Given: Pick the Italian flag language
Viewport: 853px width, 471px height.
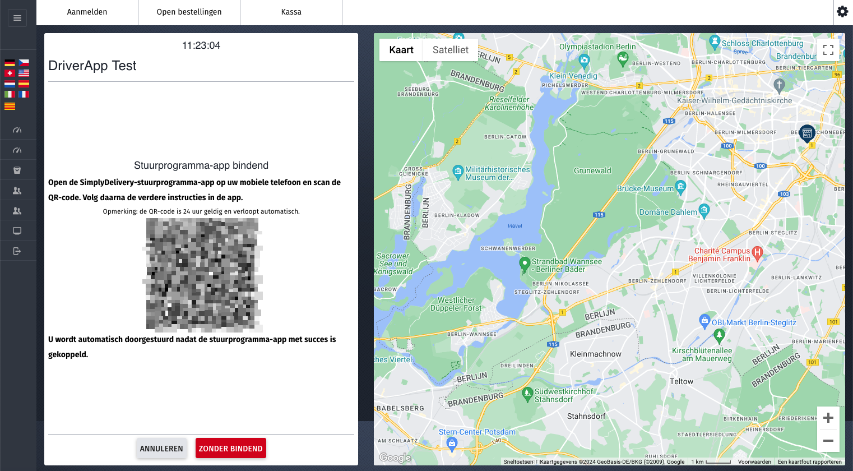Looking at the screenshot, I should 10,94.
